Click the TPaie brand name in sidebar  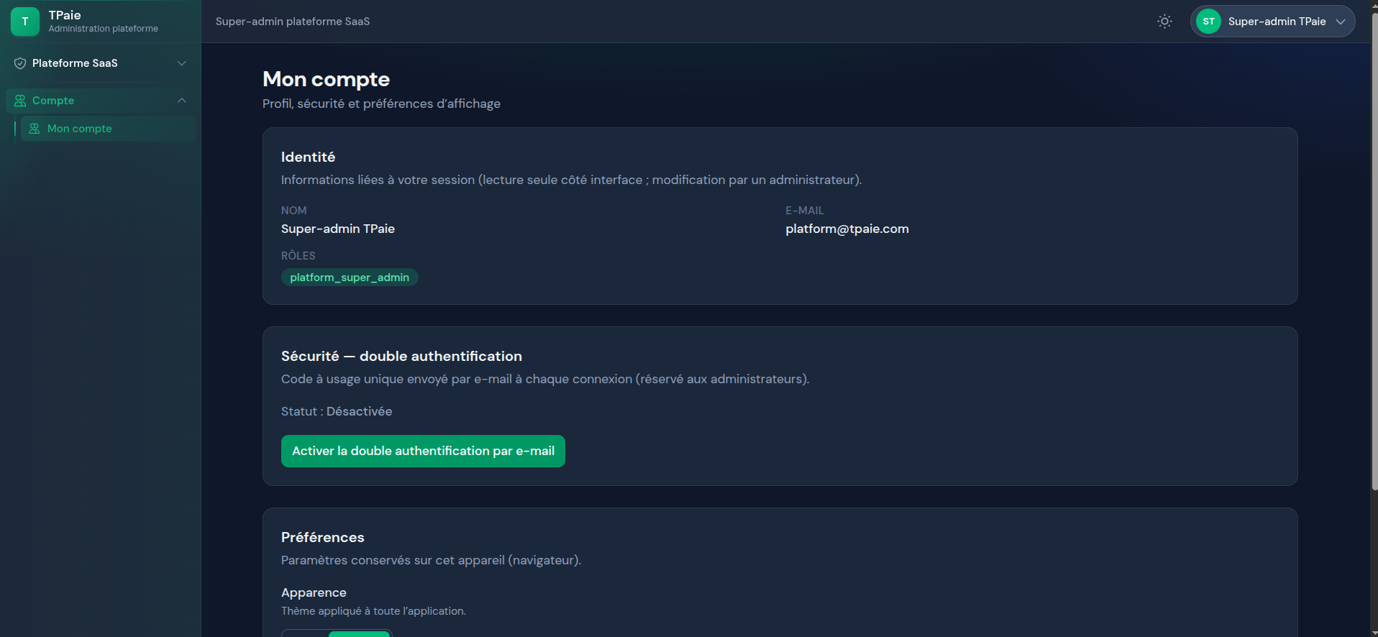(x=65, y=15)
